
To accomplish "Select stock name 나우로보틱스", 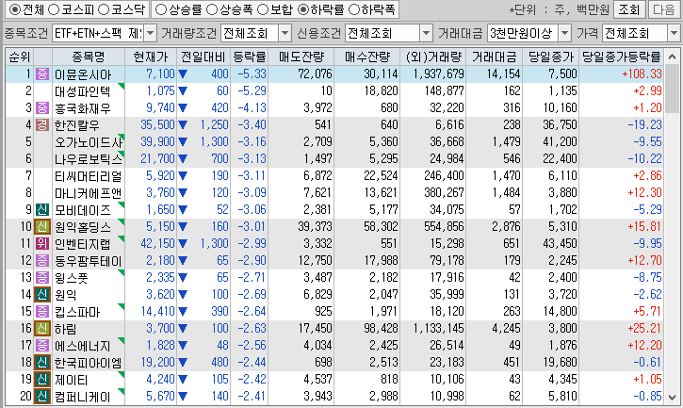I will 89,159.
